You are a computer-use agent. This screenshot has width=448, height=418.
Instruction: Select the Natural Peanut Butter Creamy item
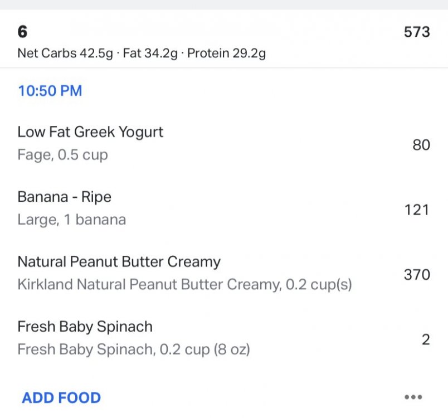click(x=224, y=273)
